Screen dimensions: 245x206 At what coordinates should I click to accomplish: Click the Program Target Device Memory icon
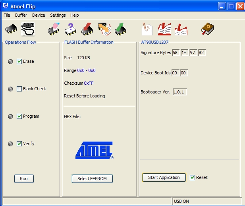point(87,29)
